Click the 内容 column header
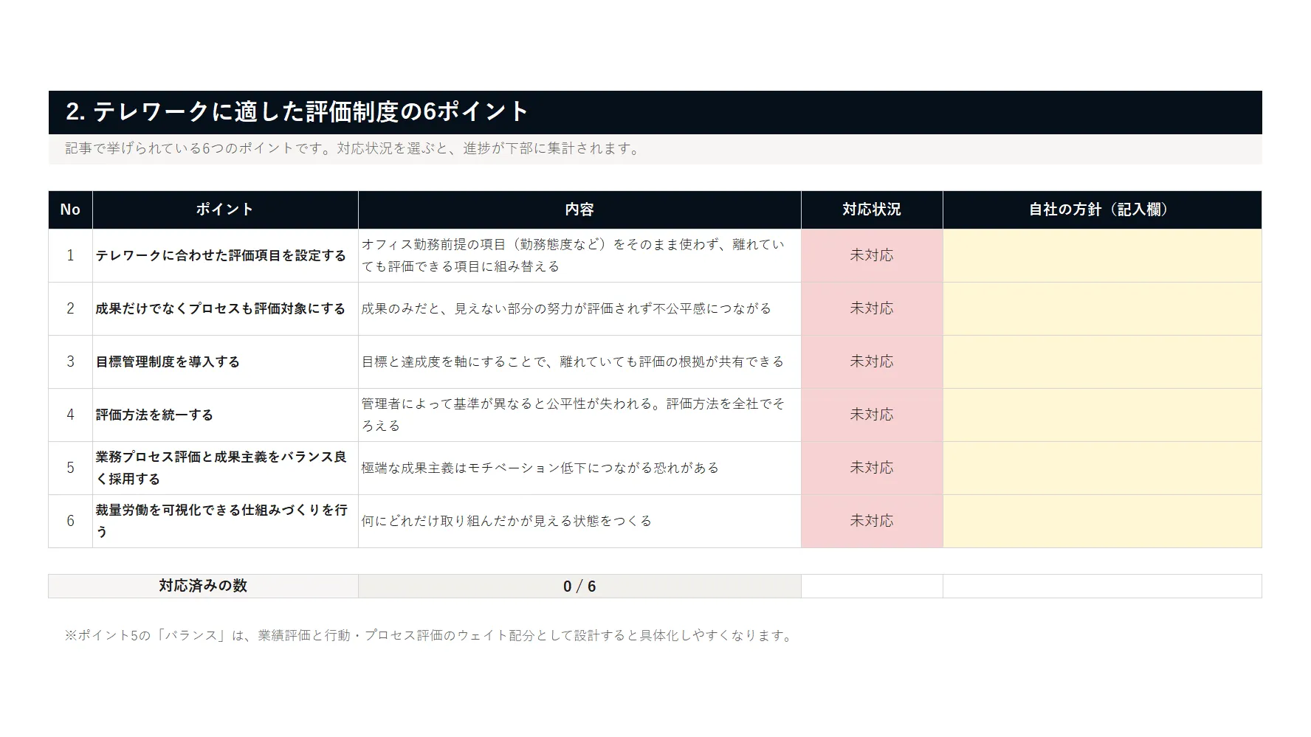 pyautogui.click(x=579, y=210)
